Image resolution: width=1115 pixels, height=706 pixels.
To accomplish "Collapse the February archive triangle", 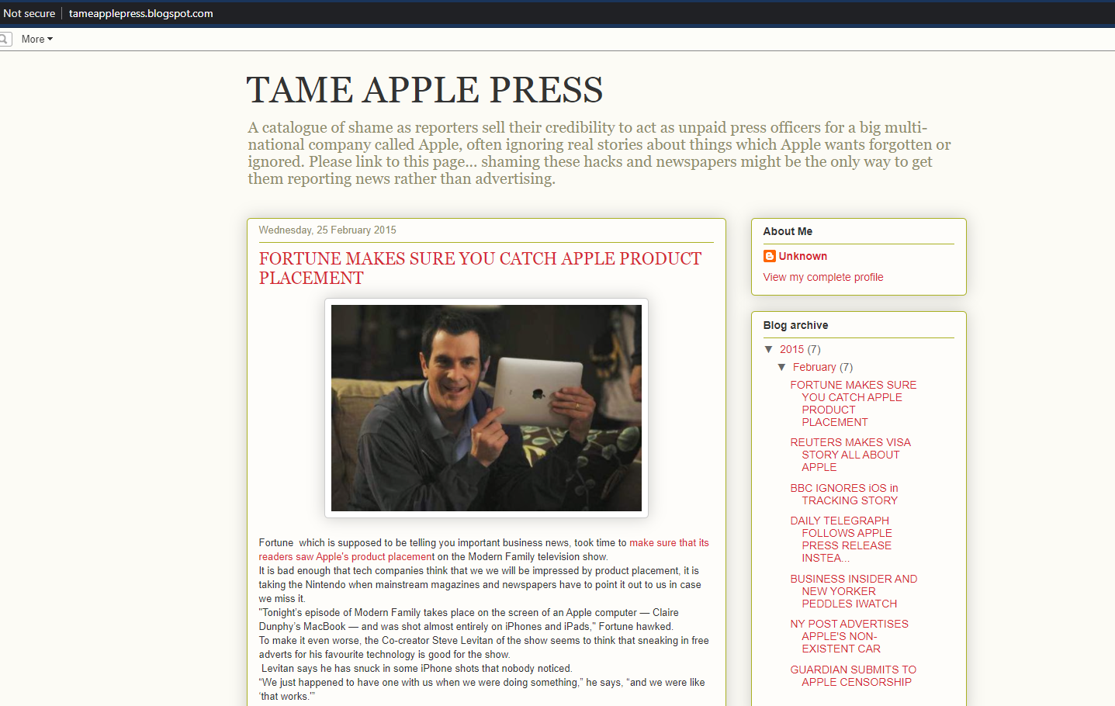I will pos(782,367).
